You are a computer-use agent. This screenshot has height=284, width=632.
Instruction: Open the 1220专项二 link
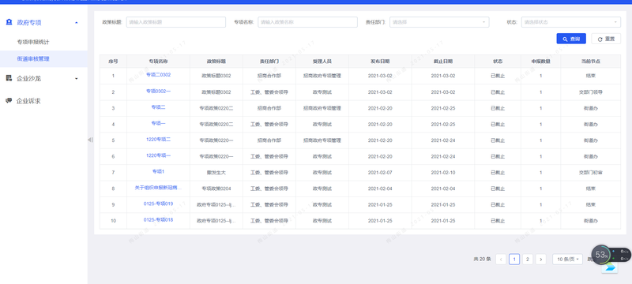(x=159, y=139)
